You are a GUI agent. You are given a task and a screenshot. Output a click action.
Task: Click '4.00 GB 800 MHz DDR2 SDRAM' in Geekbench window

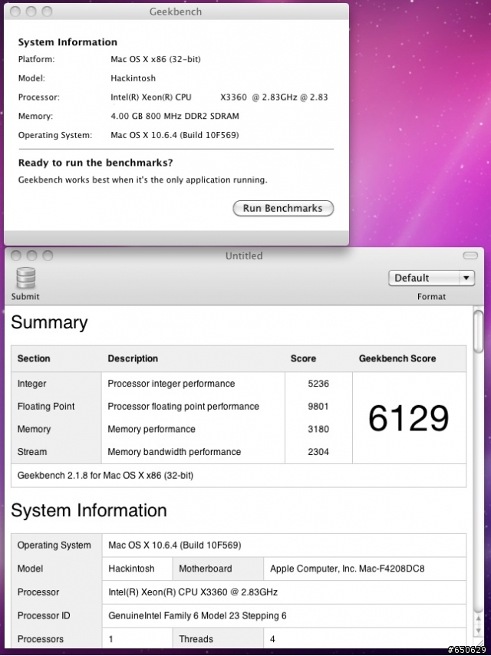[175, 116]
